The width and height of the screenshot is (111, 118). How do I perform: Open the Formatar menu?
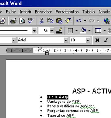click(43, 12)
